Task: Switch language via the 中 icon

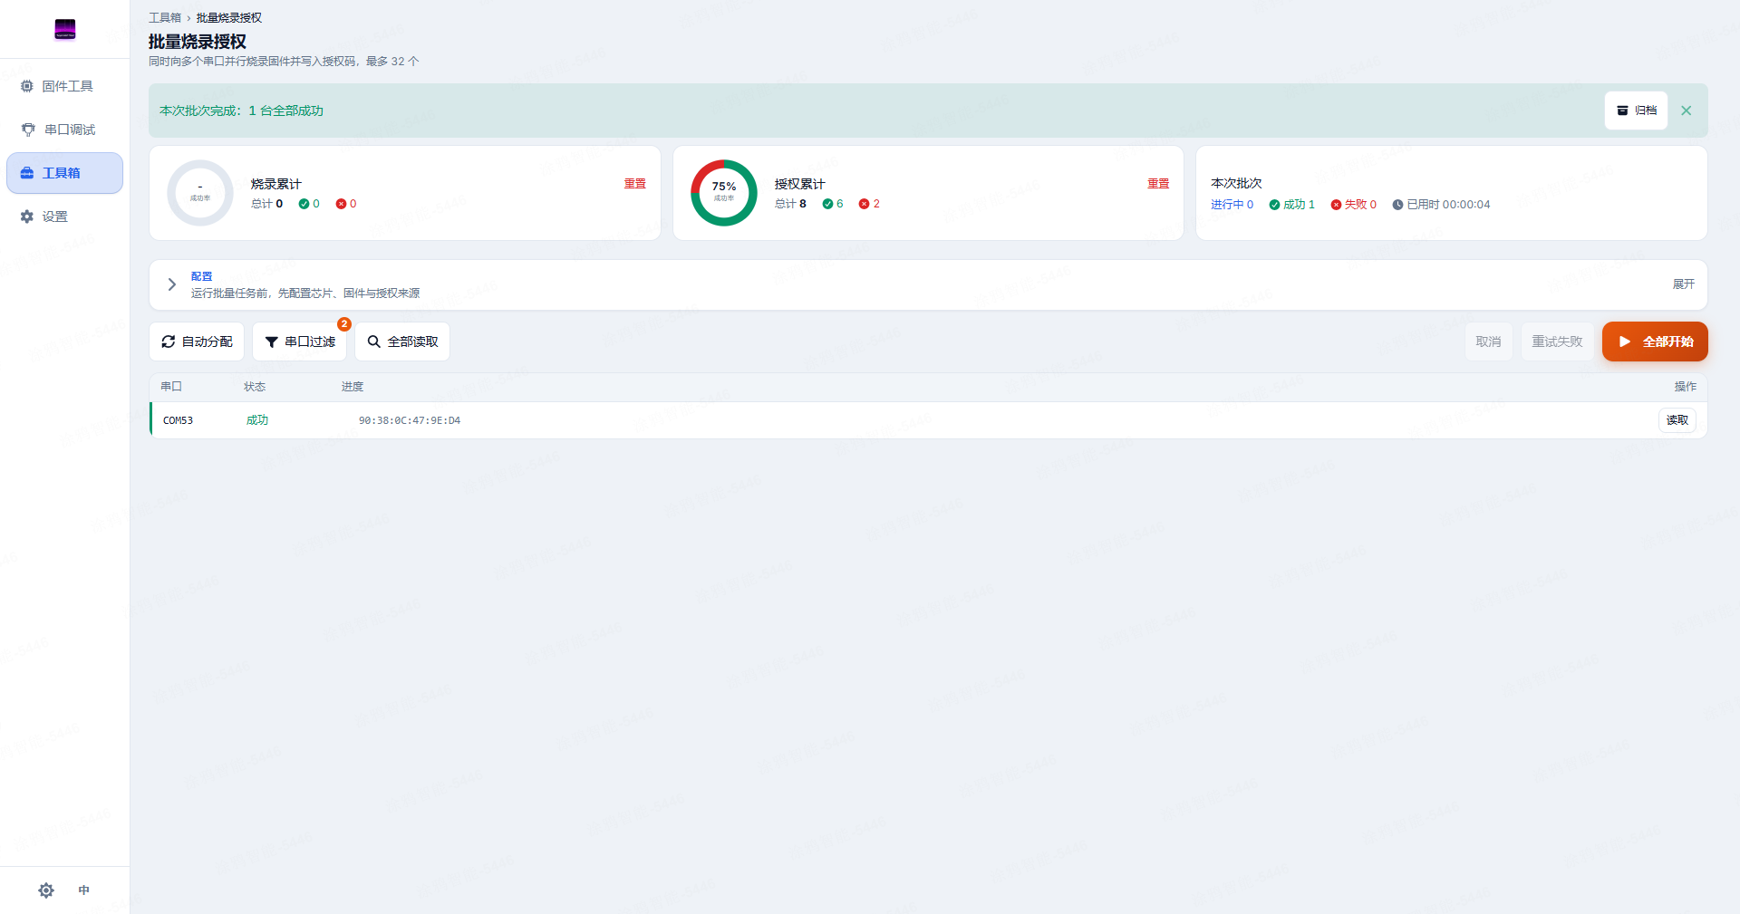Action: point(84,890)
